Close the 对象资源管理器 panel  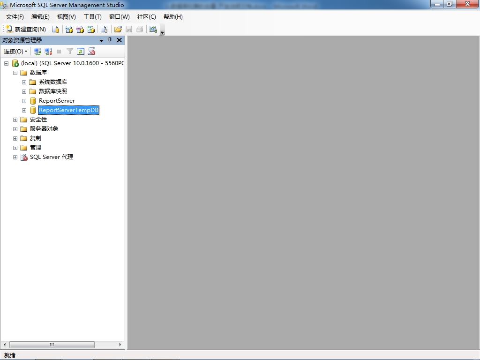click(120, 40)
